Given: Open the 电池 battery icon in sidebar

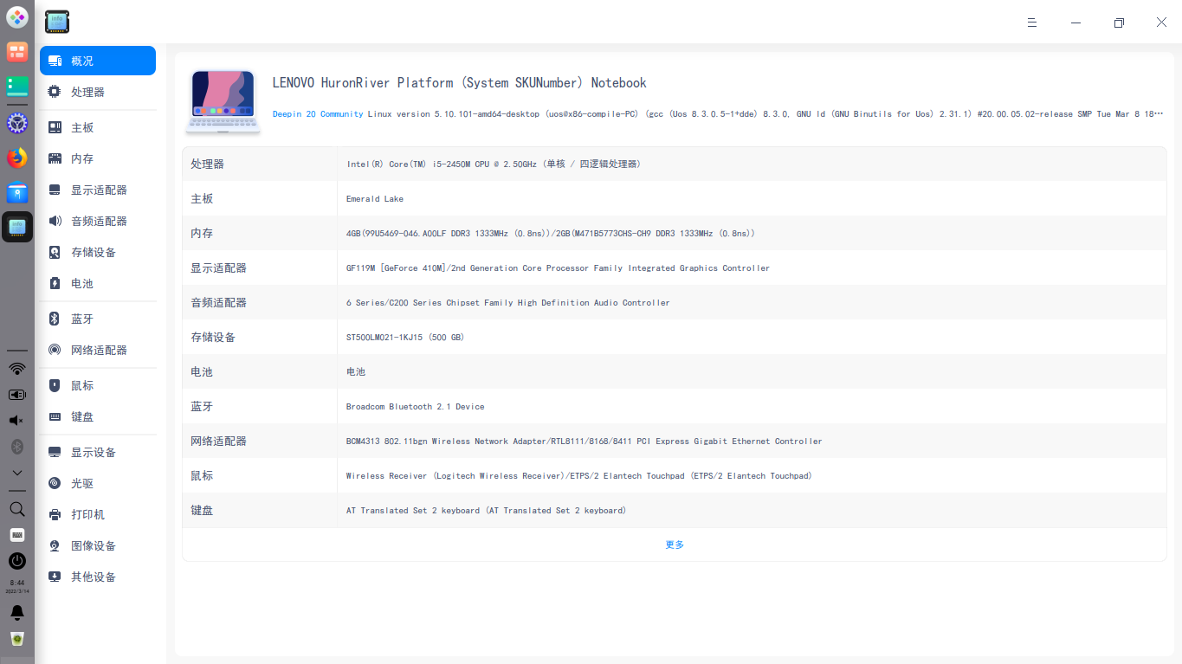Looking at the screenshot, I should click(55, 283).
